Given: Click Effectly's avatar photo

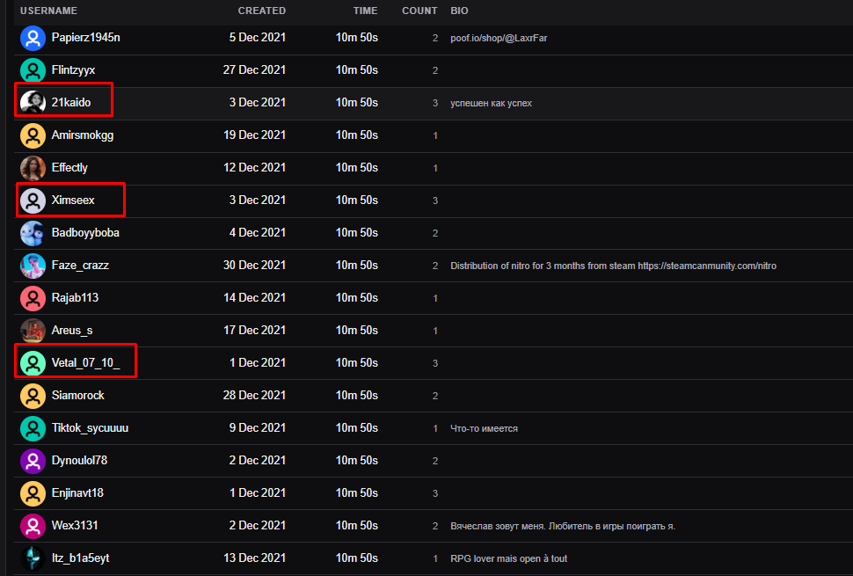Looking at the screenshot, I should click(33, 168).
